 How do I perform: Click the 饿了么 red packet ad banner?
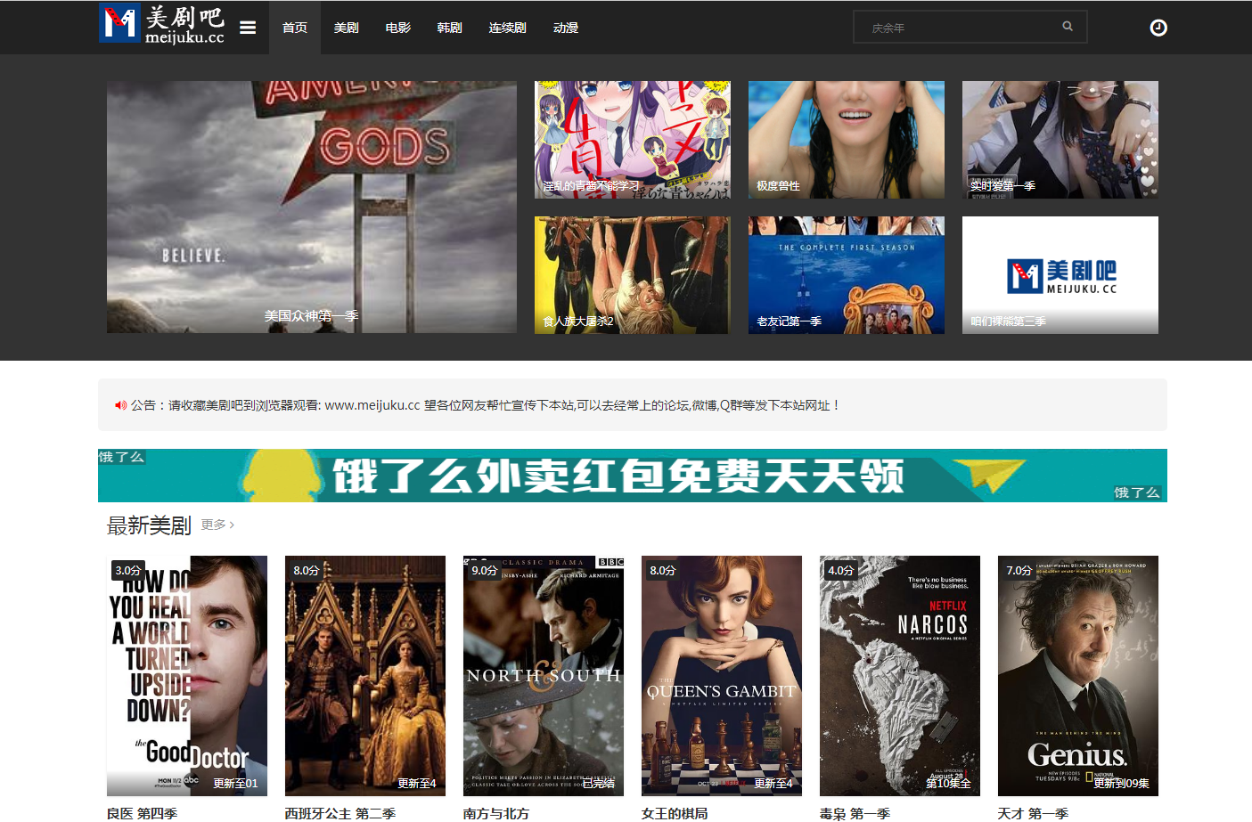[632, 476]
